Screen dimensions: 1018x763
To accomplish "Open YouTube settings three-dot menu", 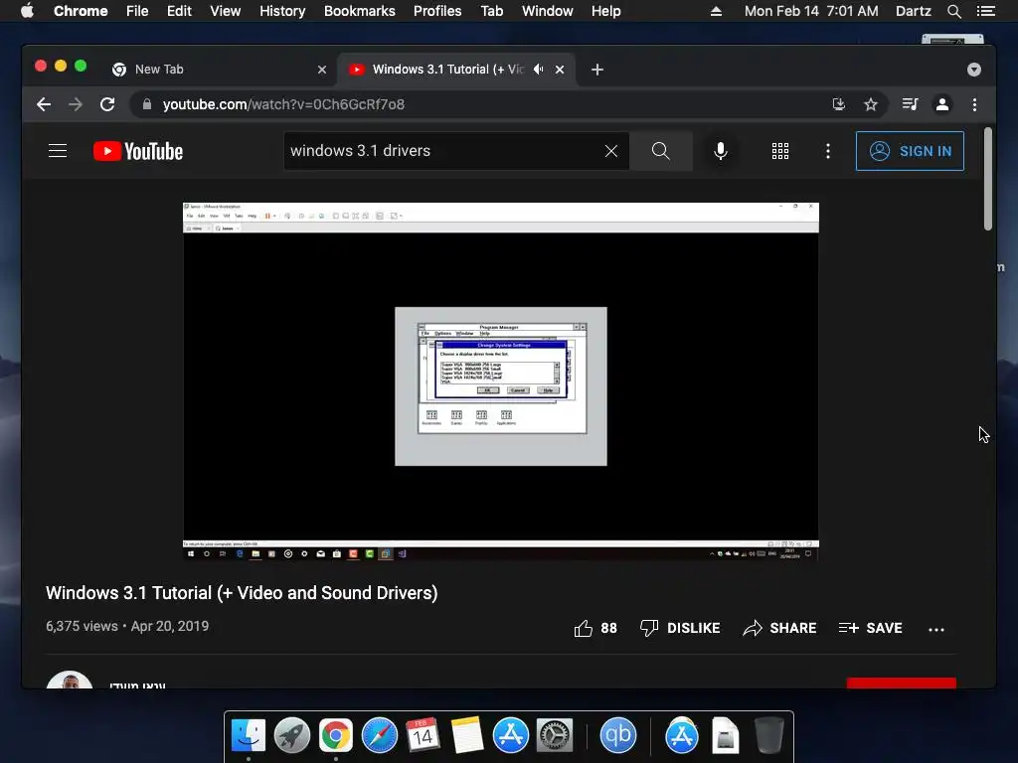I will click(828, 151).
